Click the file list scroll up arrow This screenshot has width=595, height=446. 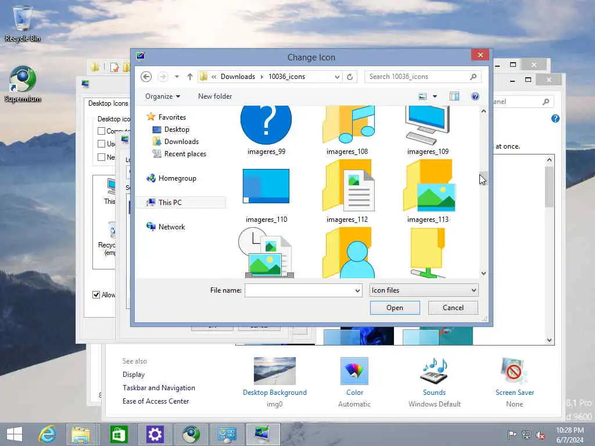[483, 111]
